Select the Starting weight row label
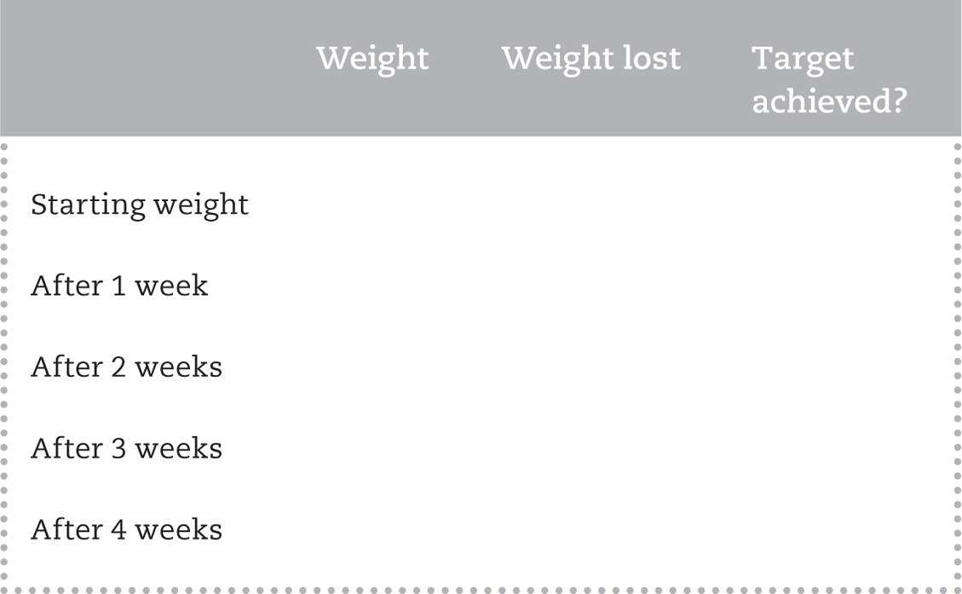This screenshot has width=962, height=594. pyautogui.click(x=140, y=205)
